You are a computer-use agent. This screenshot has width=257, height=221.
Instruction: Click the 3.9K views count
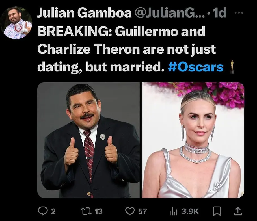tap(190, 211)
